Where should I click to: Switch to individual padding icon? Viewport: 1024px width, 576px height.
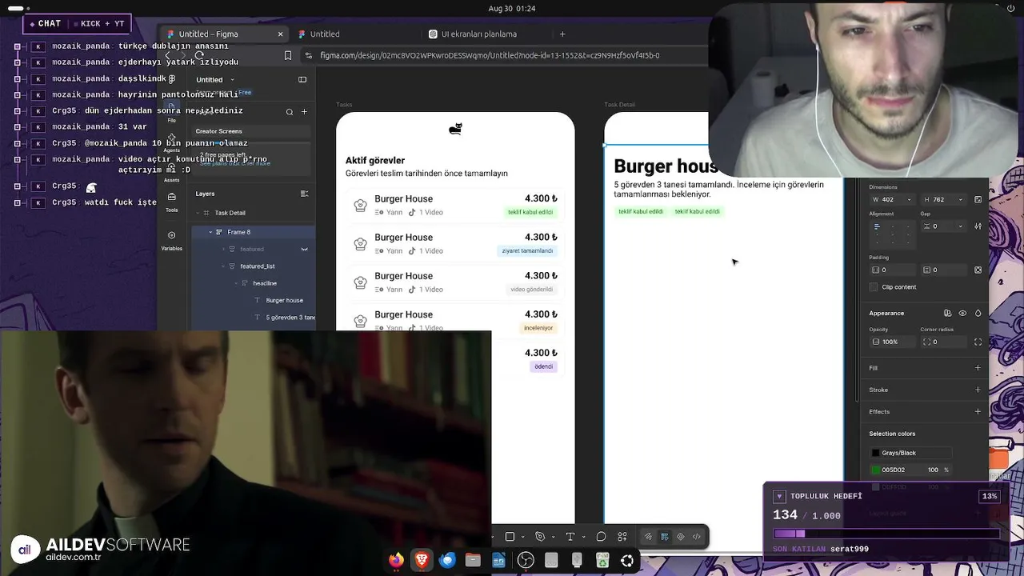coord(978,270)
